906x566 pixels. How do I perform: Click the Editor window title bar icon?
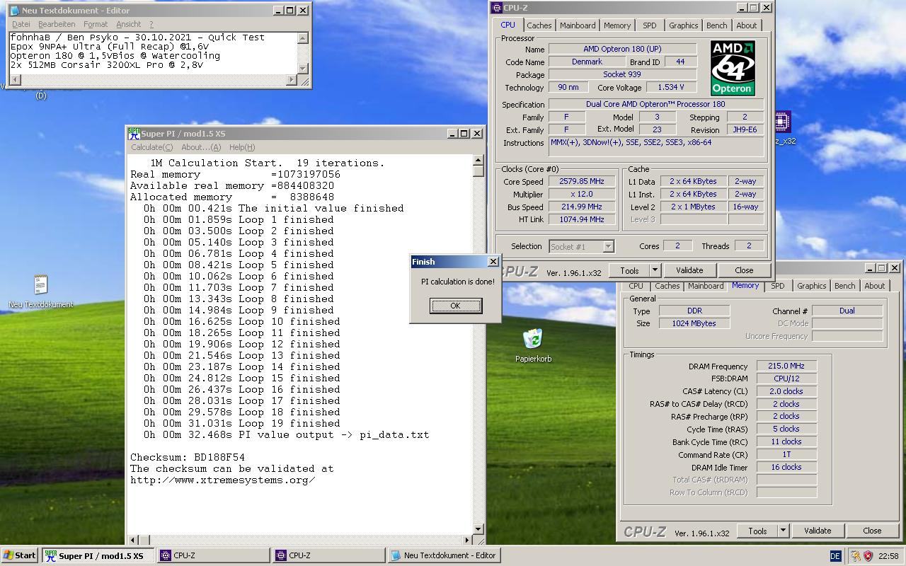click(15, 11)
